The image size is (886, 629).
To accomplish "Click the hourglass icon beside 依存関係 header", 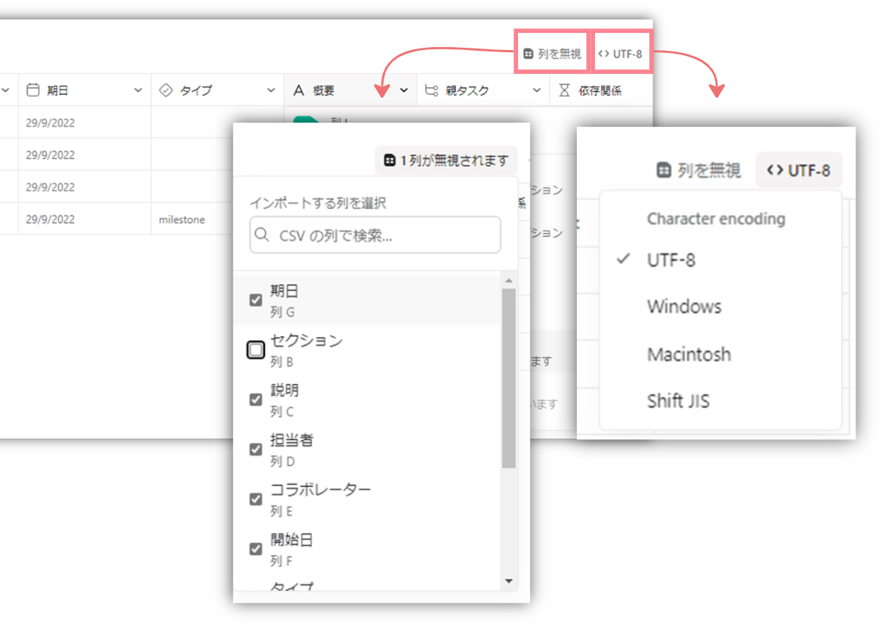I will 564,90.
